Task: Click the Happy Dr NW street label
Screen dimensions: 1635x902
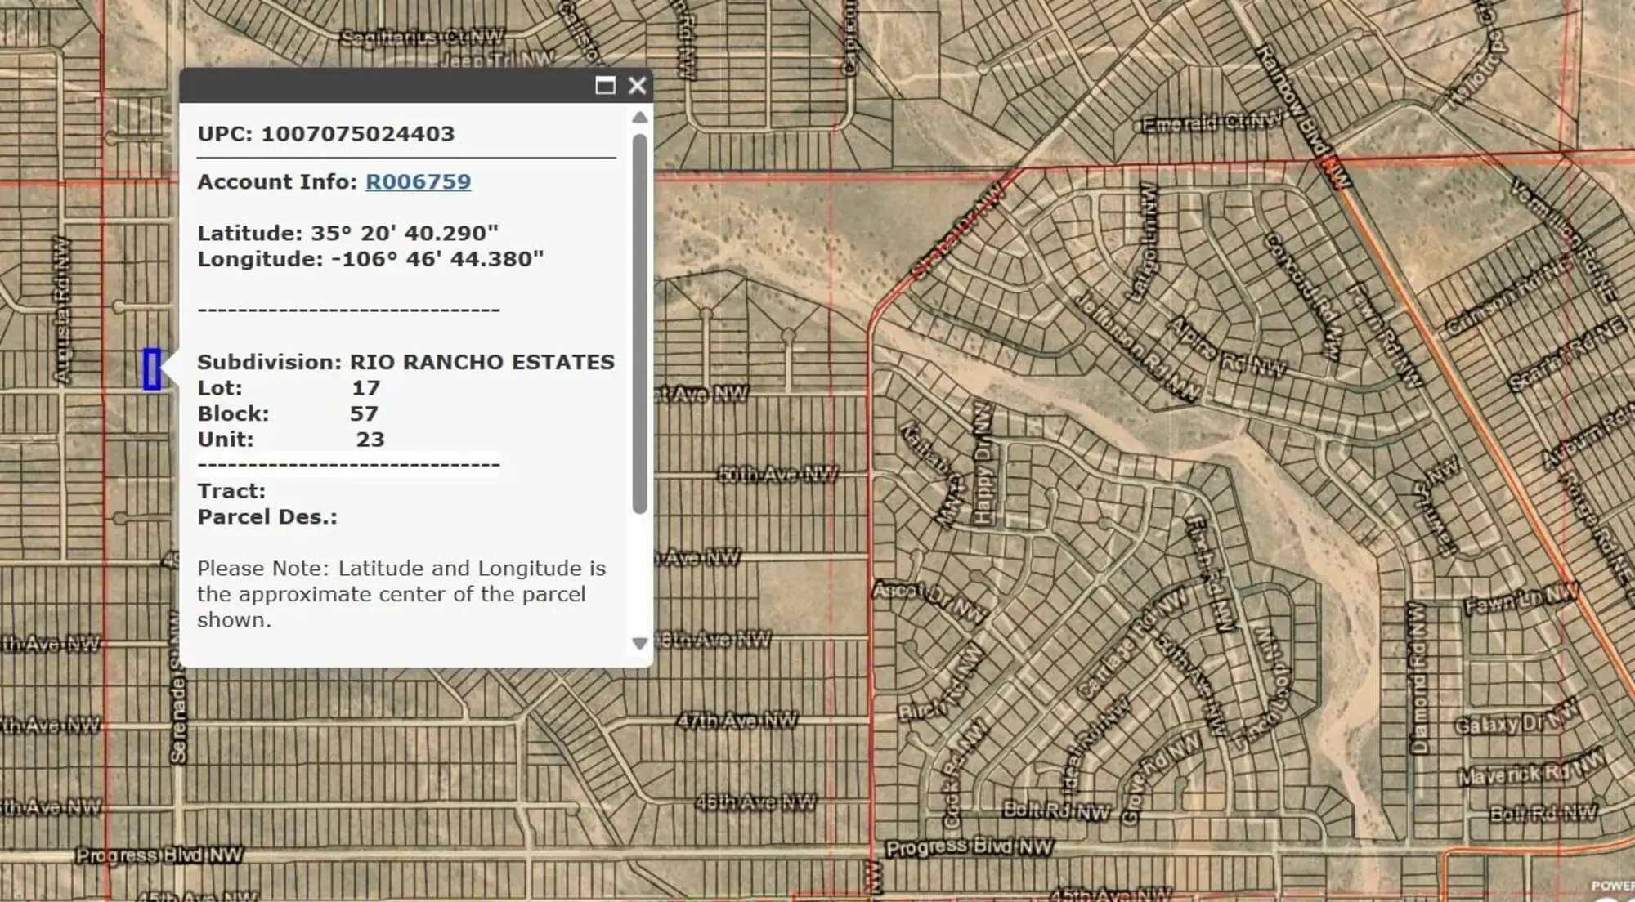Action: point(982,463)
